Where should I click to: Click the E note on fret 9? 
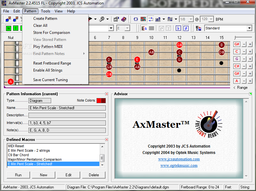point(137,59)
